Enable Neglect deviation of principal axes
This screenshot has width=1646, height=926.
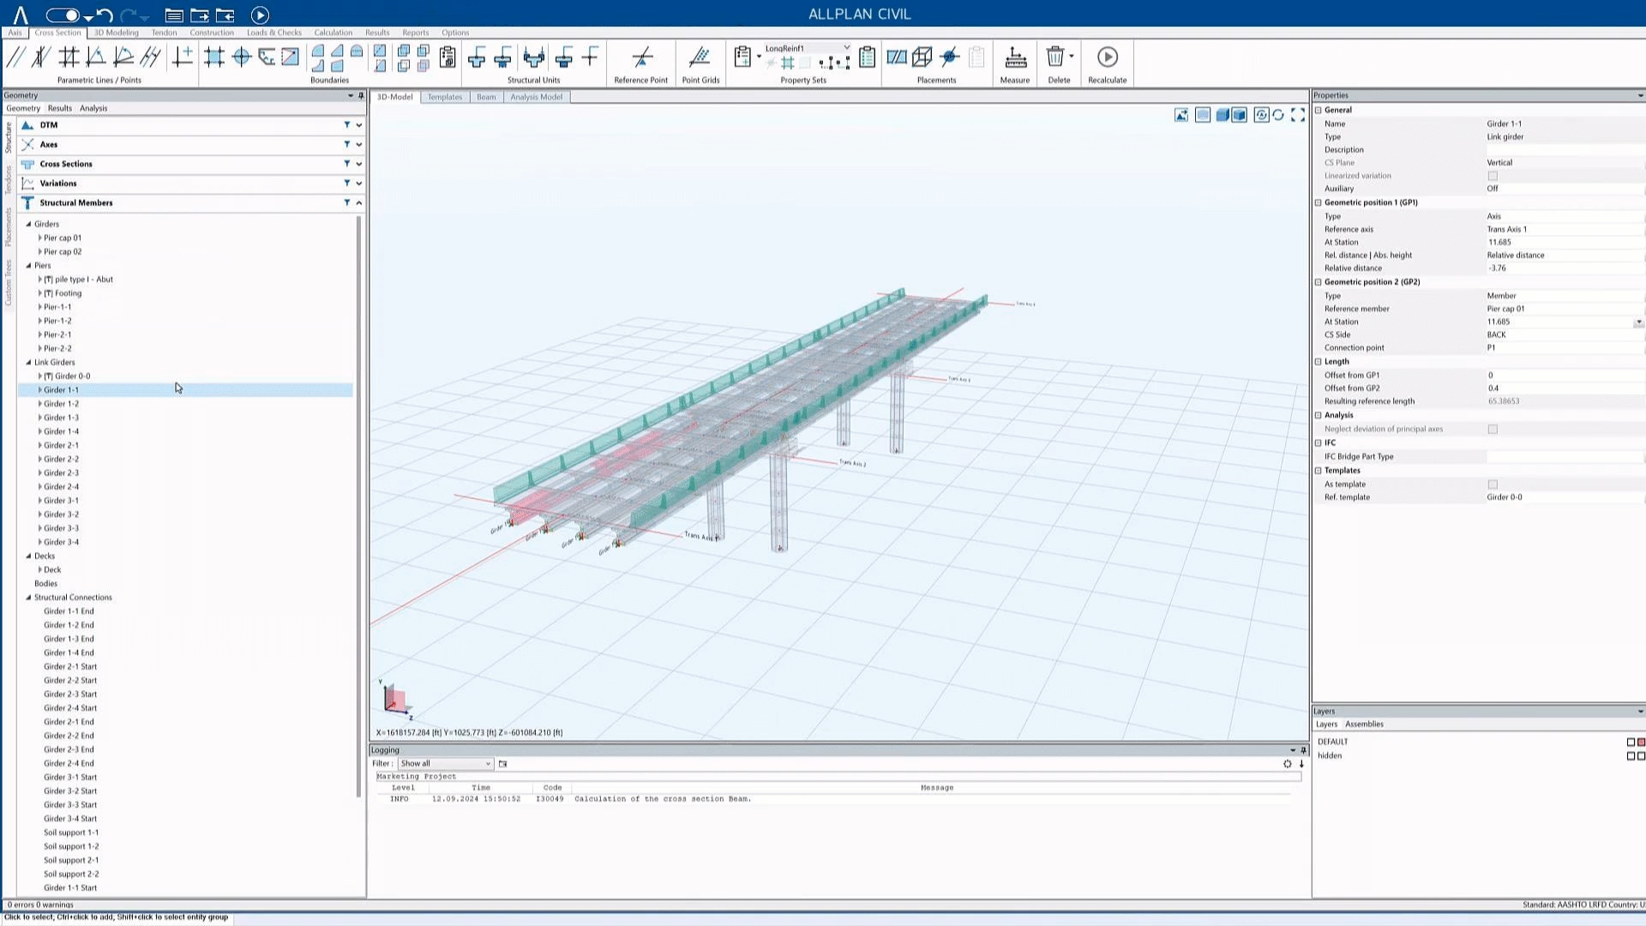(x=1493, y=429)
